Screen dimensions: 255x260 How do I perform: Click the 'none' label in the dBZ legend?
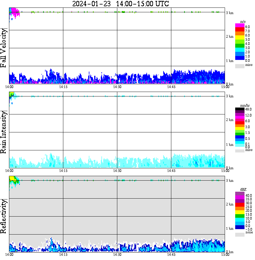(x=249, y=232)
